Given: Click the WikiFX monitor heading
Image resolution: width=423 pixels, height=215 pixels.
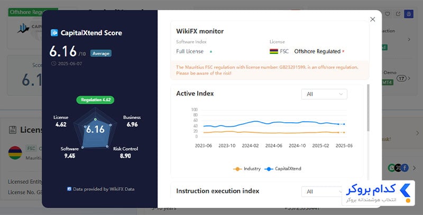Looking at the screenshot, I should point(200,31).
